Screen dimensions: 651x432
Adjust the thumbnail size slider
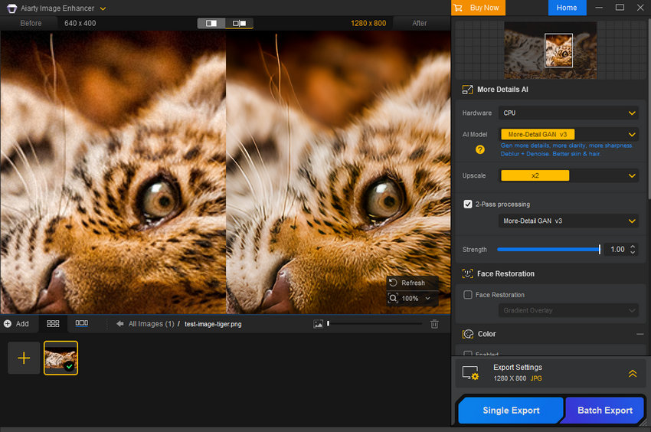coord(375,323)
